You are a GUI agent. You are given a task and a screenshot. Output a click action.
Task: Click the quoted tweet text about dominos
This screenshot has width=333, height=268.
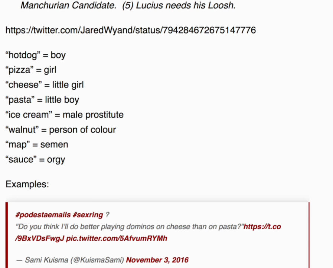130,226
